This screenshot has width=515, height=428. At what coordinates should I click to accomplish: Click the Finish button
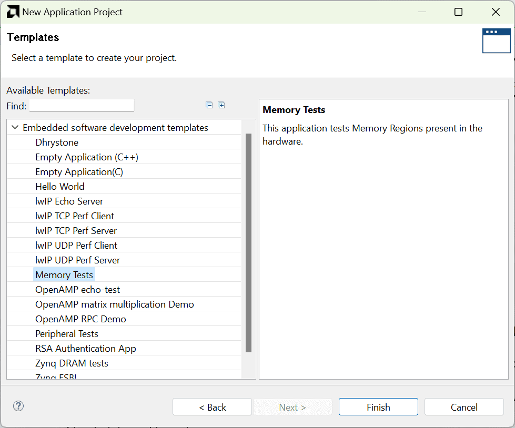(378, 407)
